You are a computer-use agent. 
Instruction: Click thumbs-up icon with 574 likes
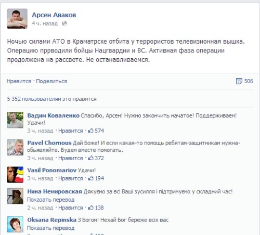[90, 130]
